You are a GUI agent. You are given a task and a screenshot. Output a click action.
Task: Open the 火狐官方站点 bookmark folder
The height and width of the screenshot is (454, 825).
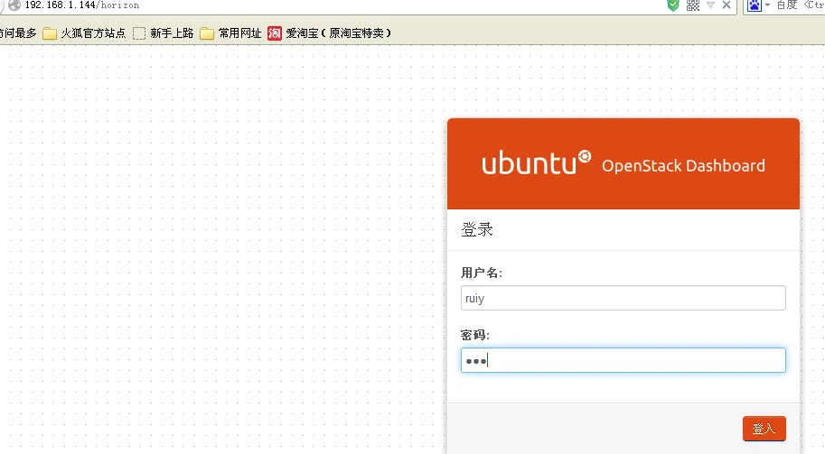pos(84,33)
